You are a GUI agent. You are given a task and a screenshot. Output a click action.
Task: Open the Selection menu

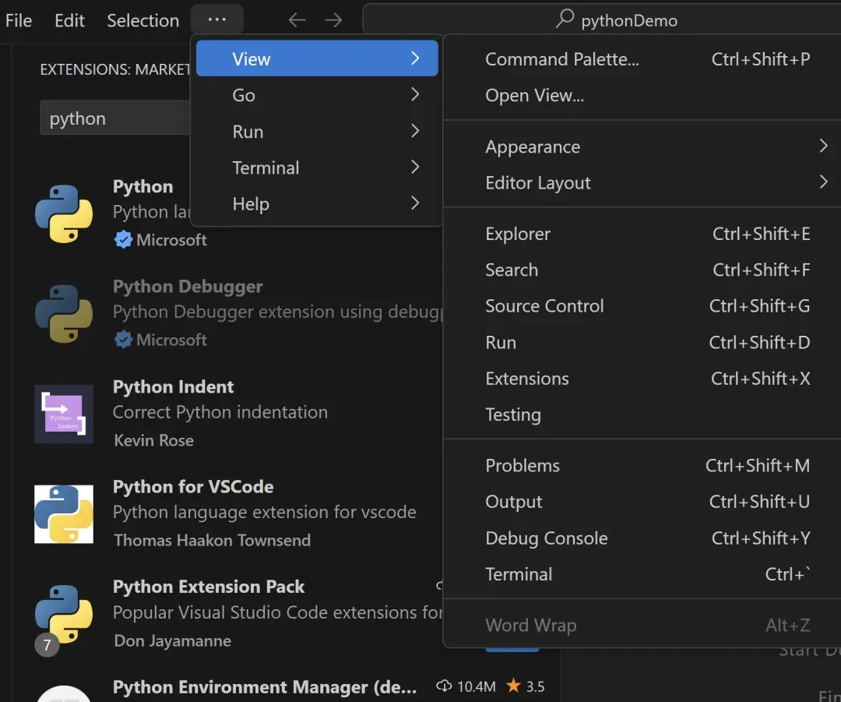point(143,20)
